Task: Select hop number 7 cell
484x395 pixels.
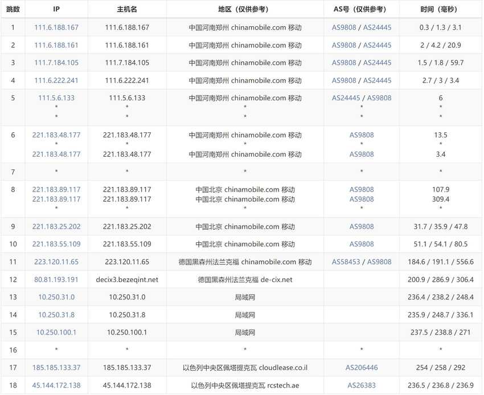Action: (x=13, y=172)
